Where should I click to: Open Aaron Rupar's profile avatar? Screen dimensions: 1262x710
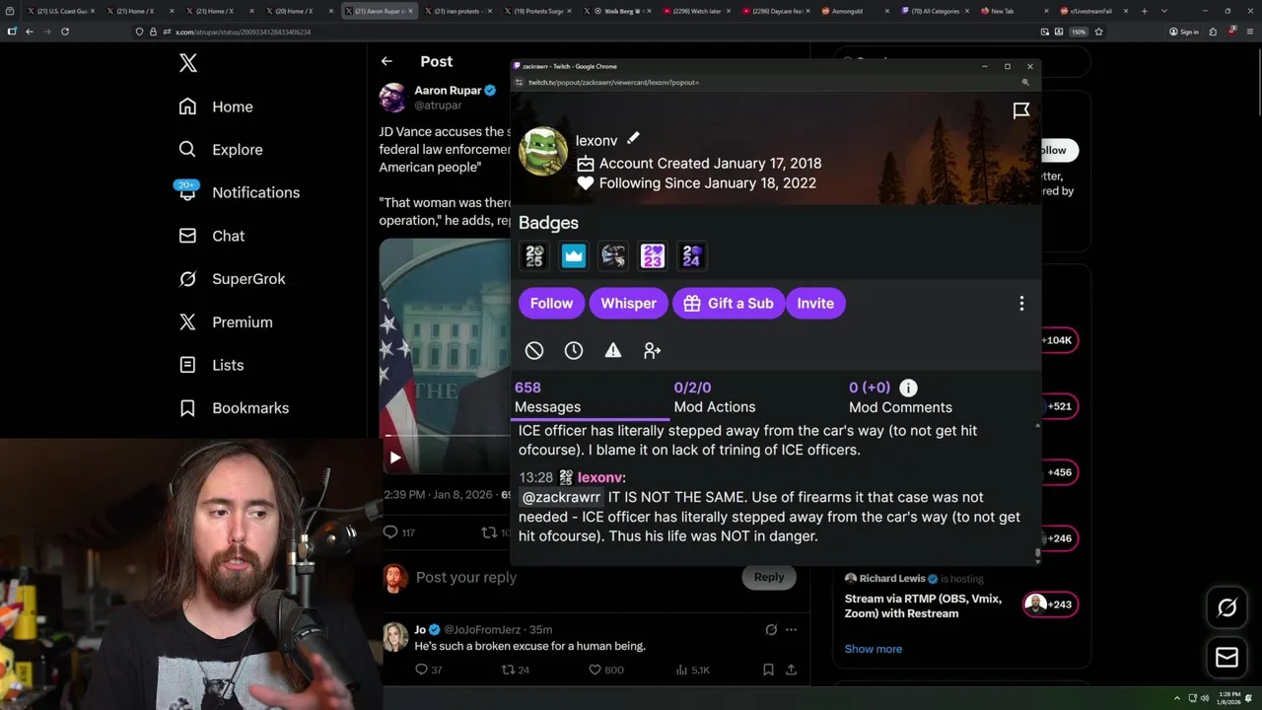pyautogui.click(x=393, y=98)
